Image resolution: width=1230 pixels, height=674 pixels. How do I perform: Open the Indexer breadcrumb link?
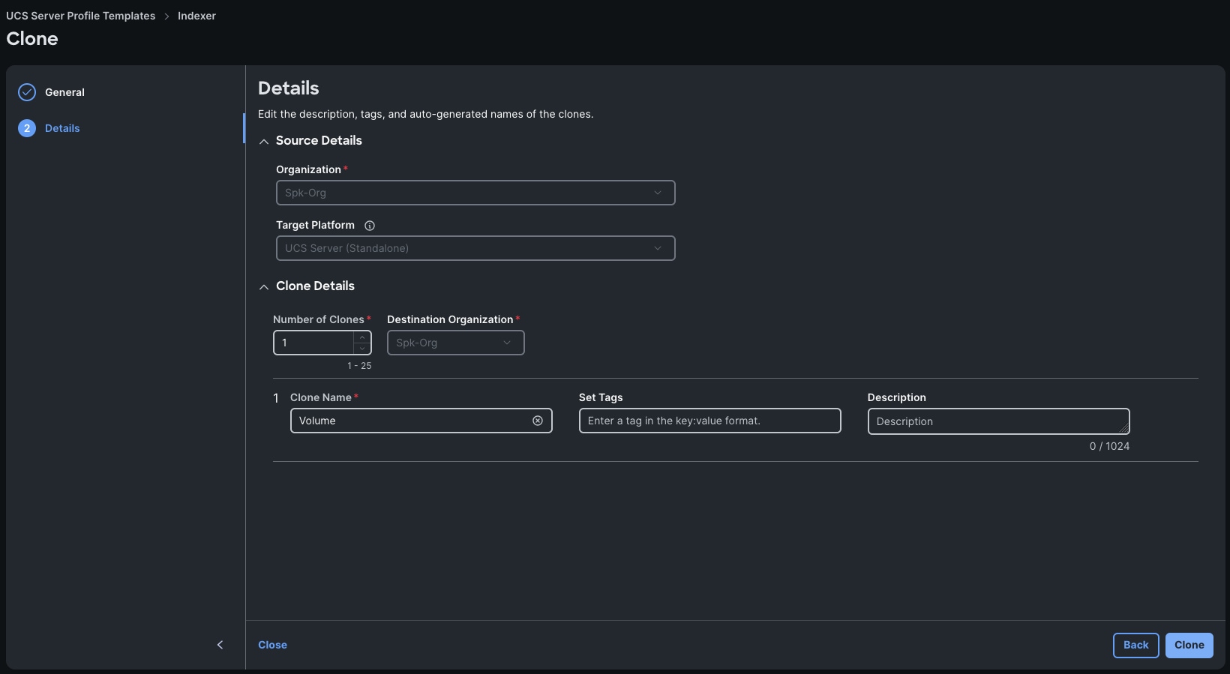click(x=196, y=16)
